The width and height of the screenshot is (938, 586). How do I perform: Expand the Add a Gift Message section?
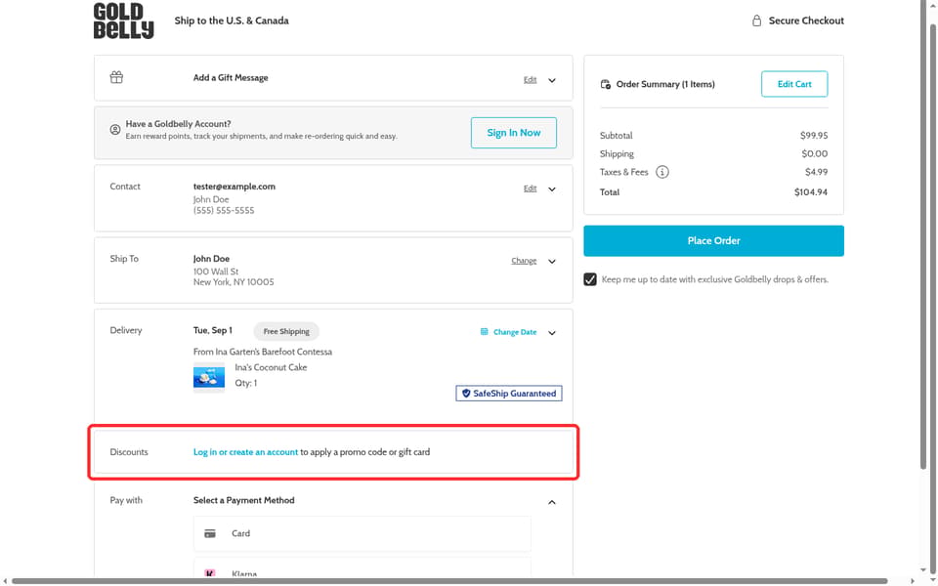(551, 80)
